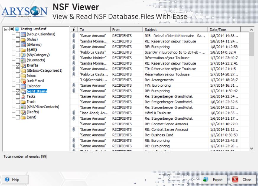Check the ($All) folder checkbox

tap(18, 50)
